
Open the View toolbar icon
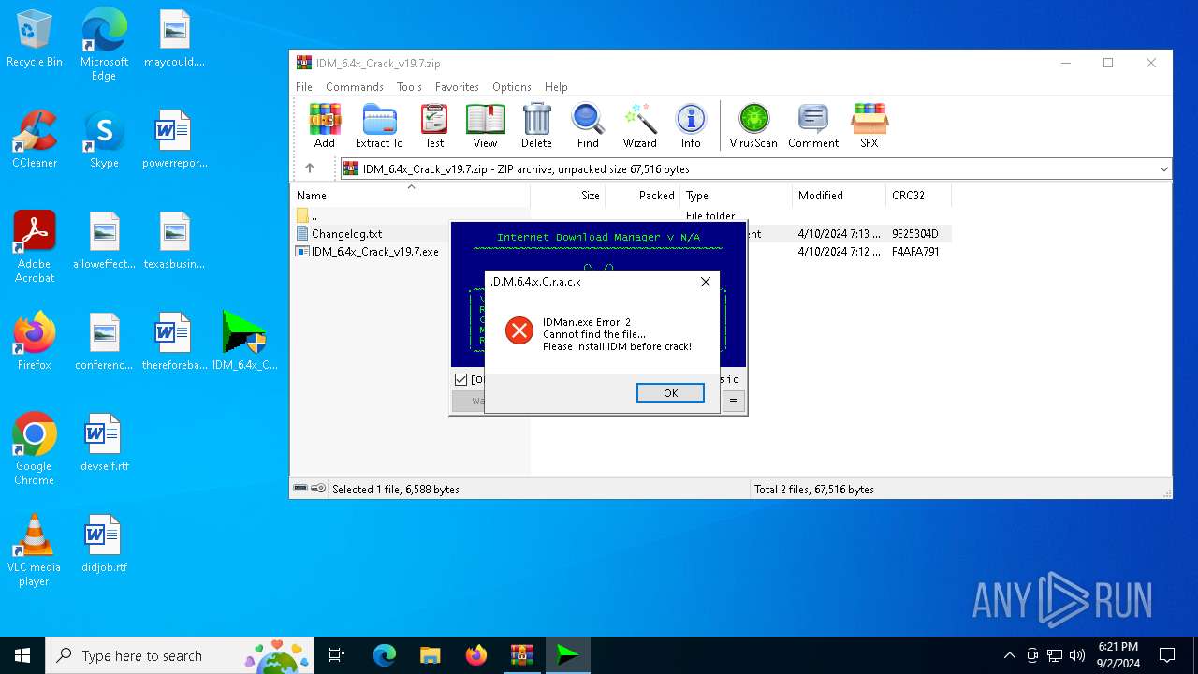coord(485,125)
